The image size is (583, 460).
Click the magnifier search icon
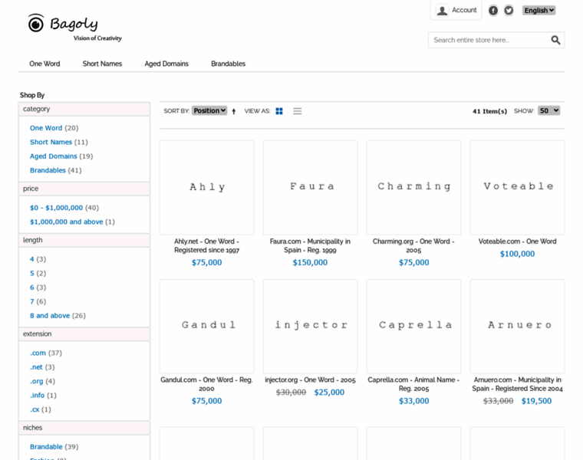click(555, 40)
